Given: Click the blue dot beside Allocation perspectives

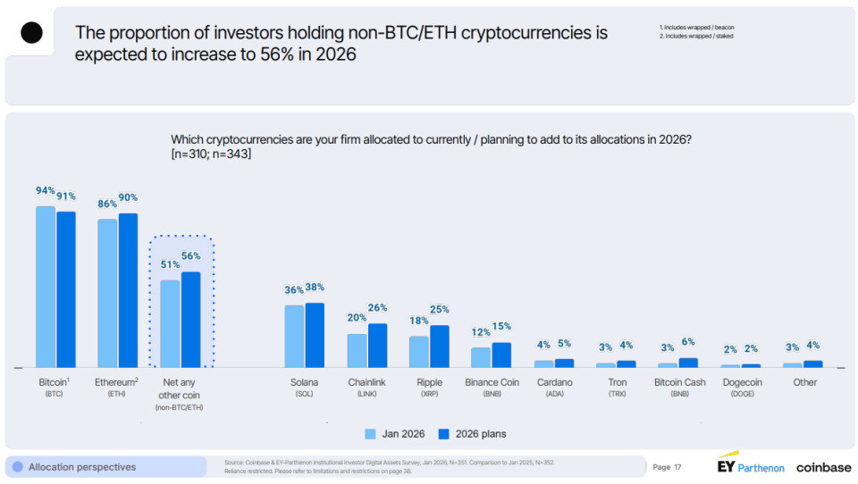Looking at the screenshot, I should pos(18,467).
